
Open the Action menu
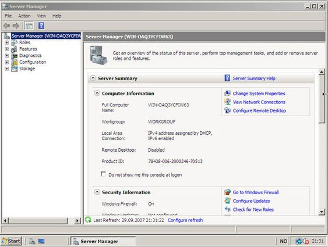point(24,16)
